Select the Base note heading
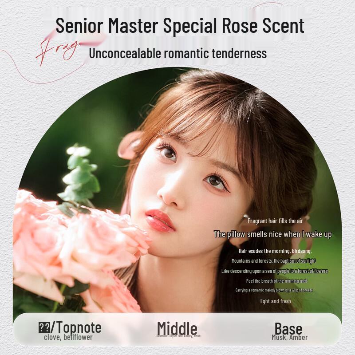 [x=288, y=328]
